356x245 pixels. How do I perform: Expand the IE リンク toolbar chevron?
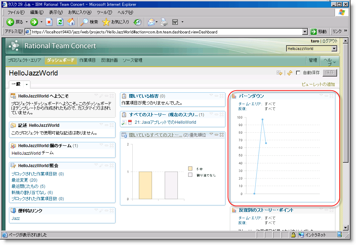[346, 31]
